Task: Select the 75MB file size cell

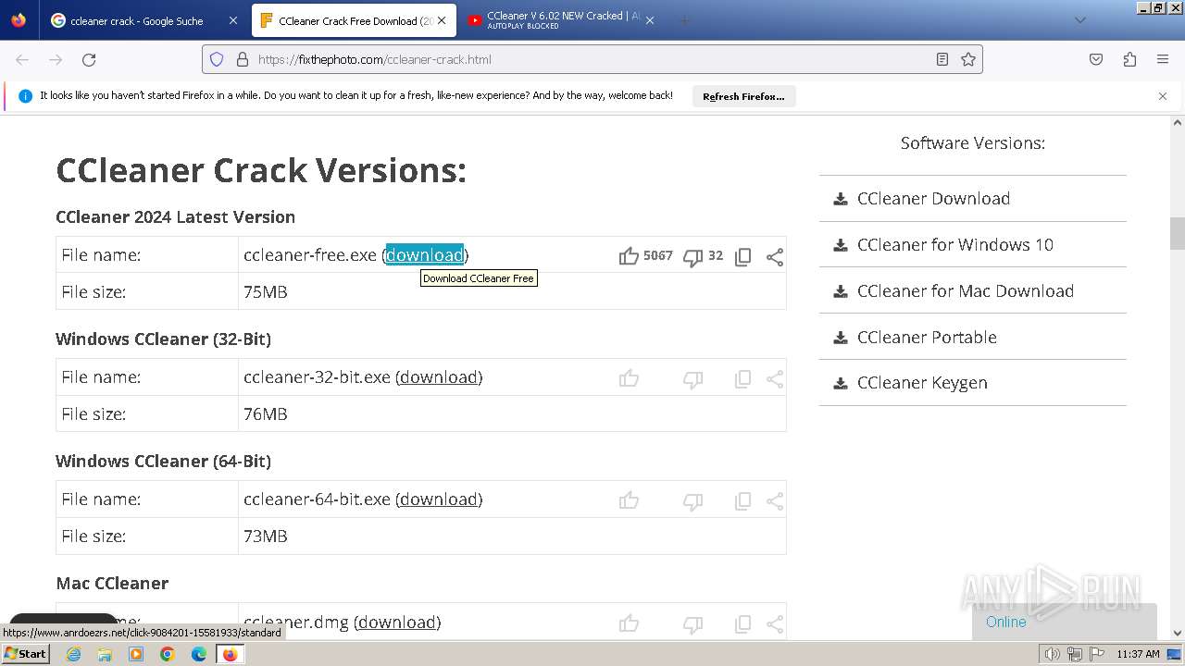Action: 512,291
